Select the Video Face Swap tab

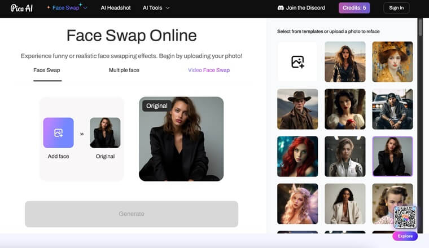click(x=208, y=70)
